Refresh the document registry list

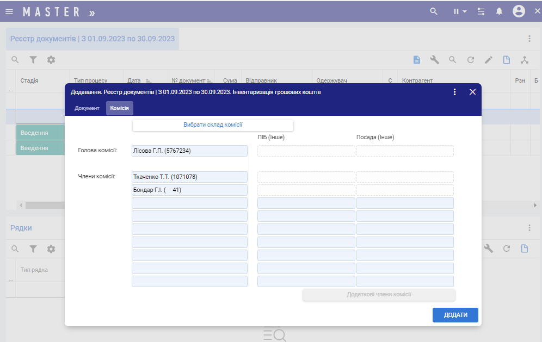471,60
